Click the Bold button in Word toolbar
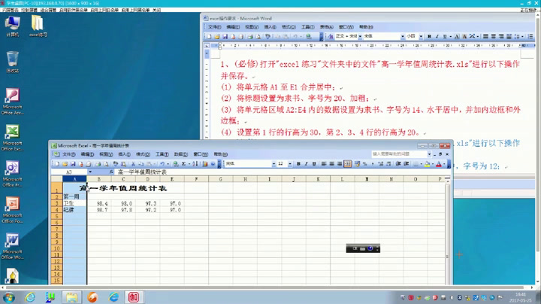The height and width of the screenshot is (304, 541). click(x=429, y=36)
